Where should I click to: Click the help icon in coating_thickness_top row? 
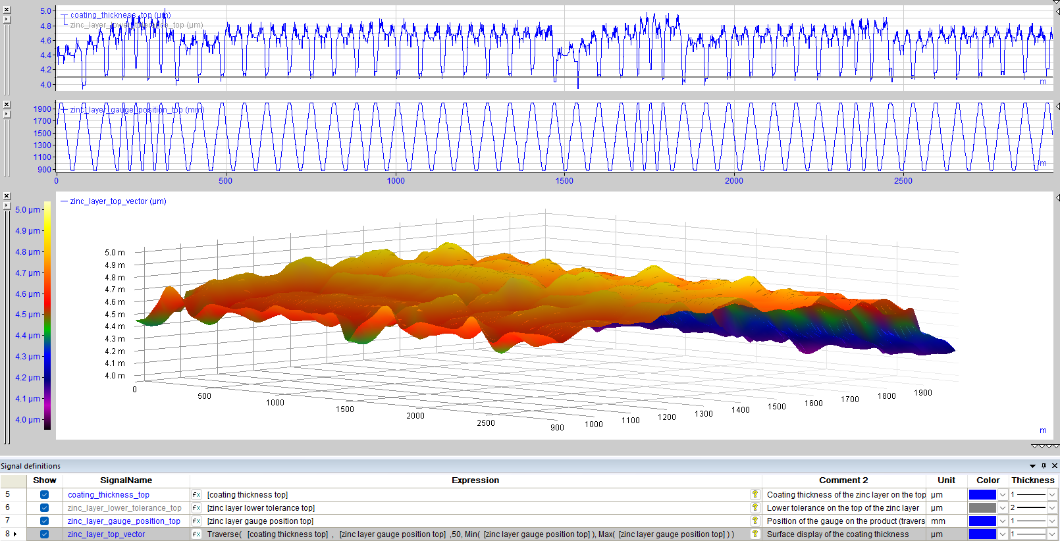coord(755,495)
